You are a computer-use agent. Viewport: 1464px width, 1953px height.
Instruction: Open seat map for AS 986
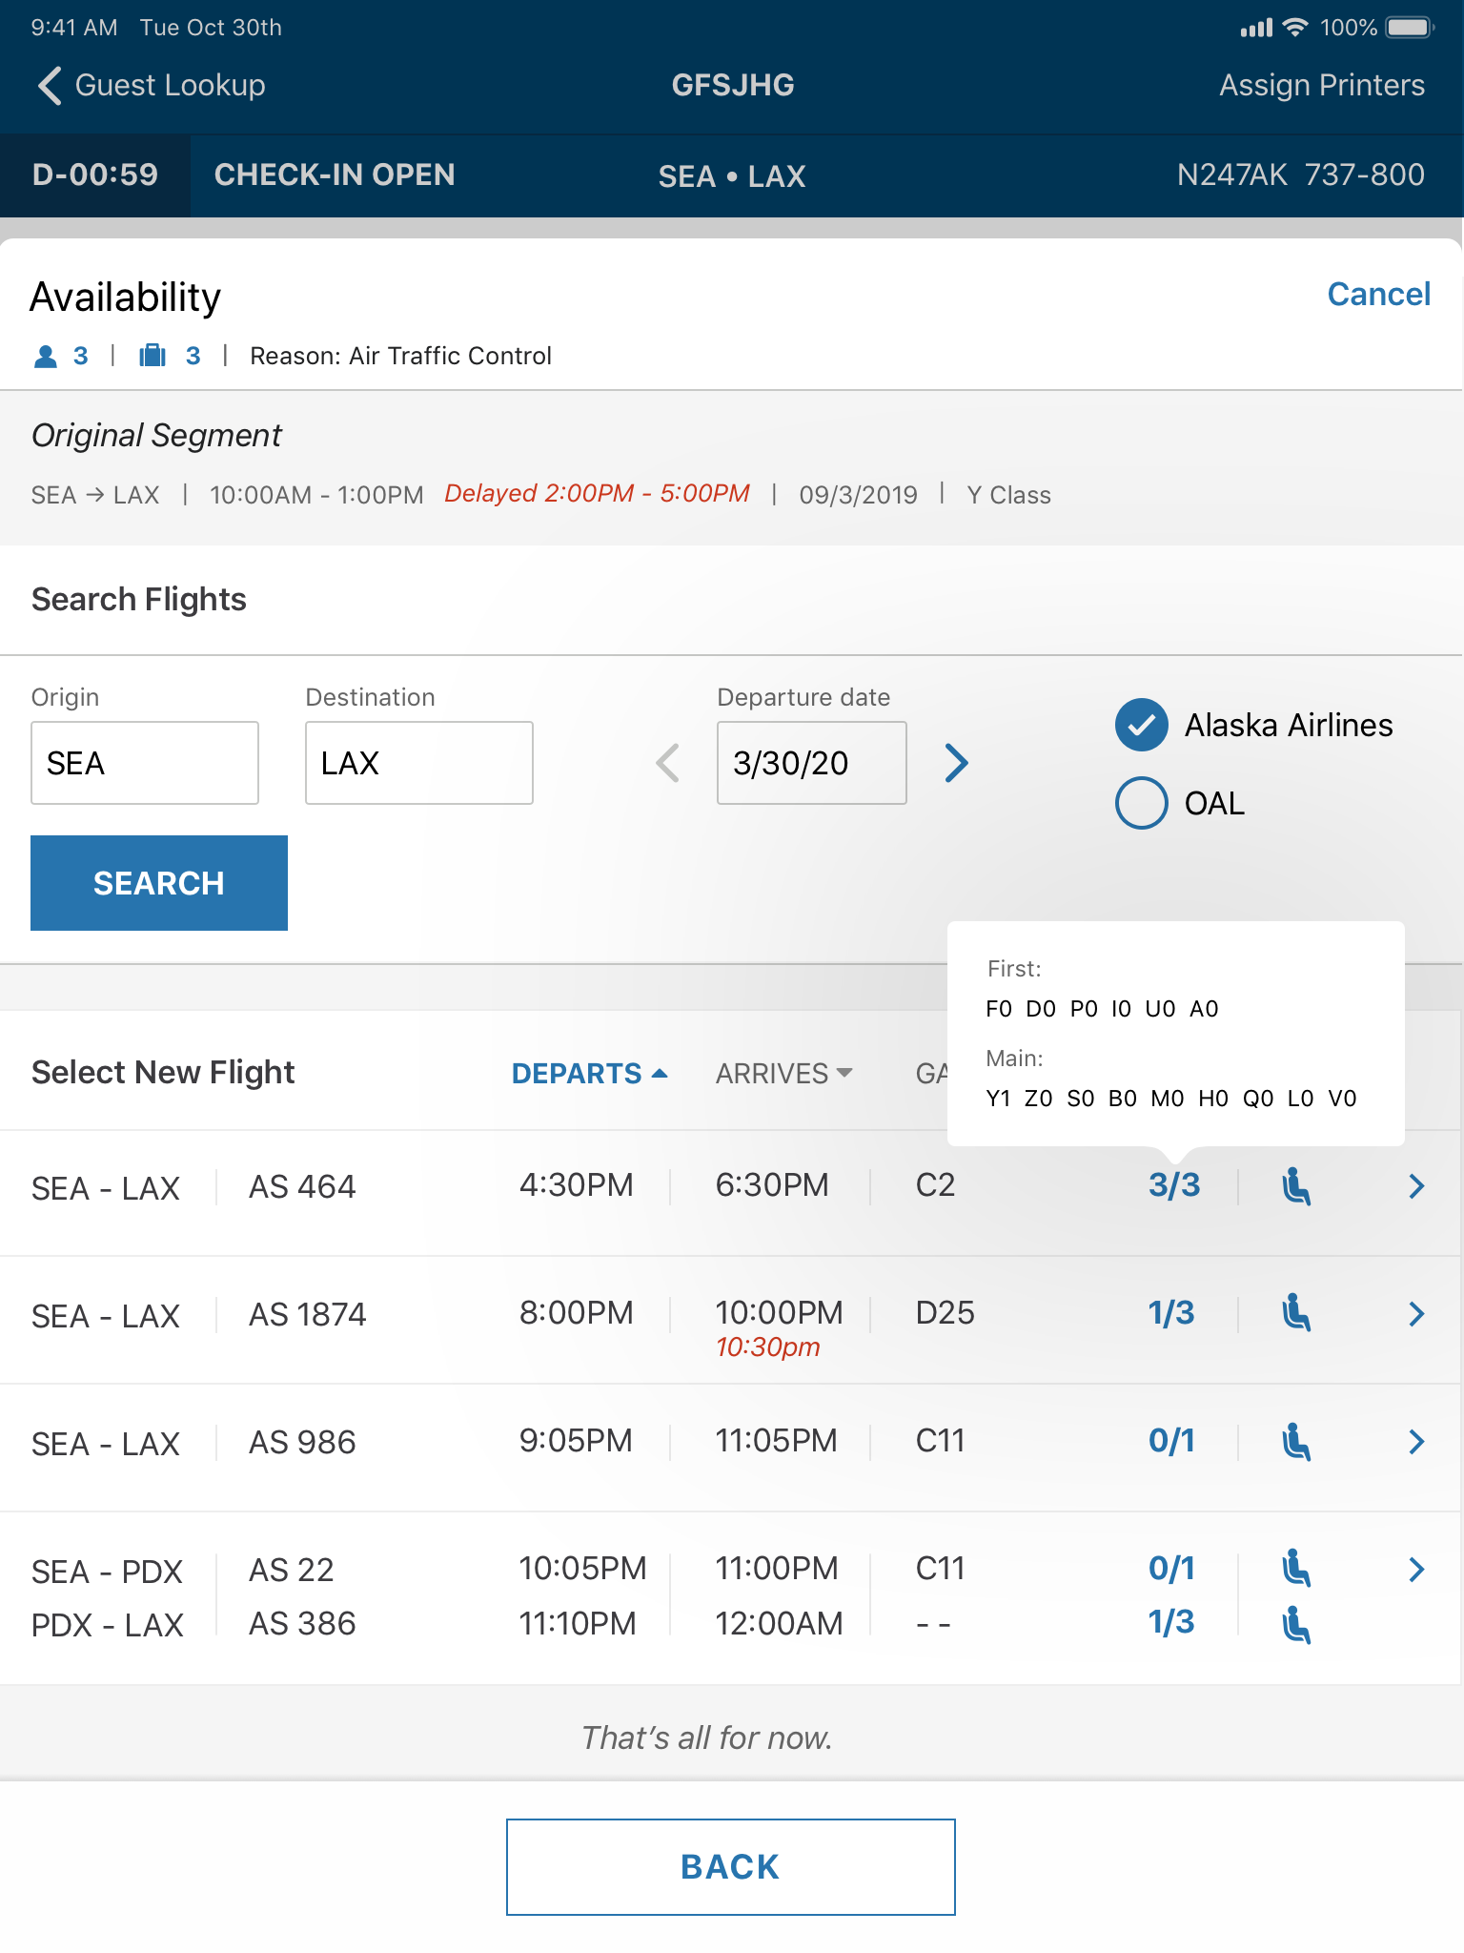[x=1295, y=1441]
